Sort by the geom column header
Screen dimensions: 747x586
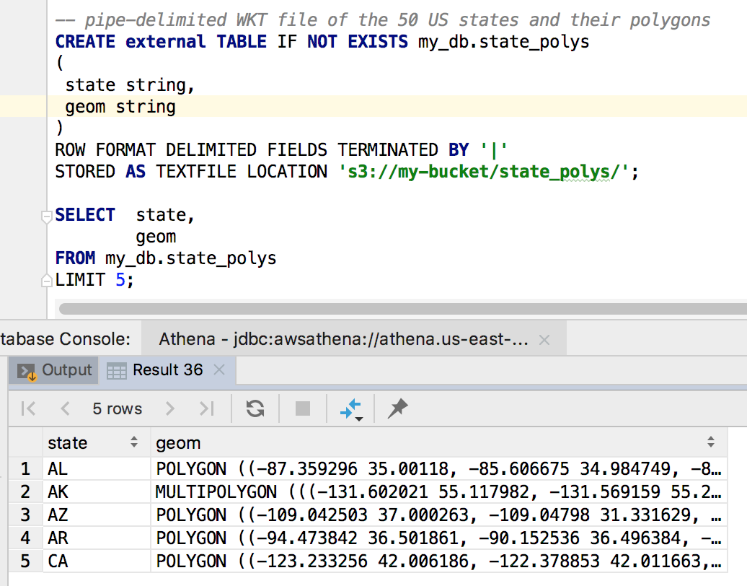(439, 443)
